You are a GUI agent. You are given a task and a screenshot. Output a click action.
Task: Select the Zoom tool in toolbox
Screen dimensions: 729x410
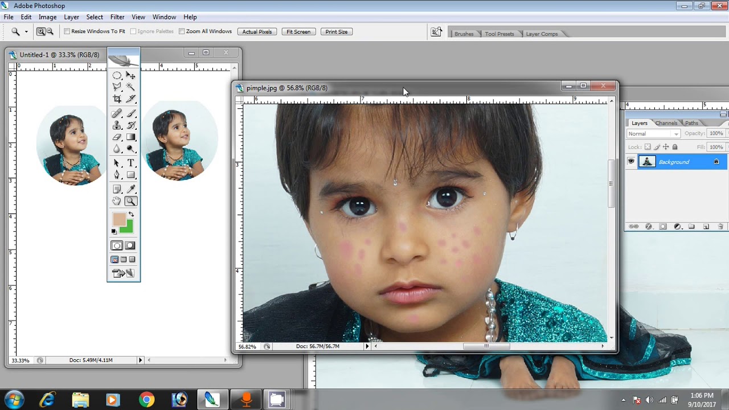click(x=131, y=201)
